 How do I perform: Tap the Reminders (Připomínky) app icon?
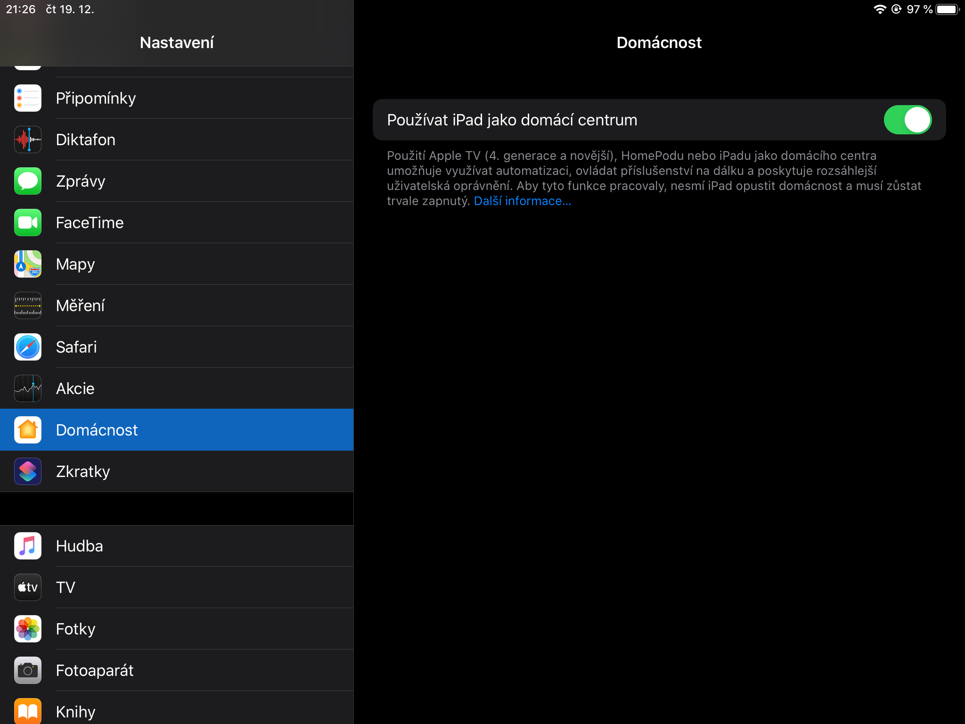tap(28, 98)
